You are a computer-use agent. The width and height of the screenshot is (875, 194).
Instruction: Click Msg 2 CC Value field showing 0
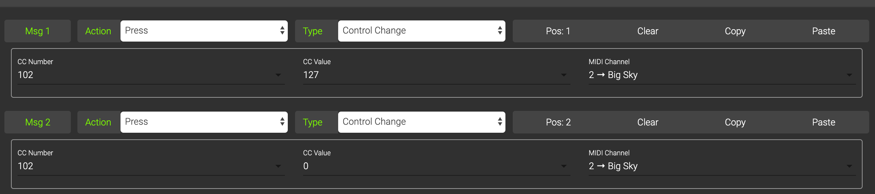click(431, 166)
